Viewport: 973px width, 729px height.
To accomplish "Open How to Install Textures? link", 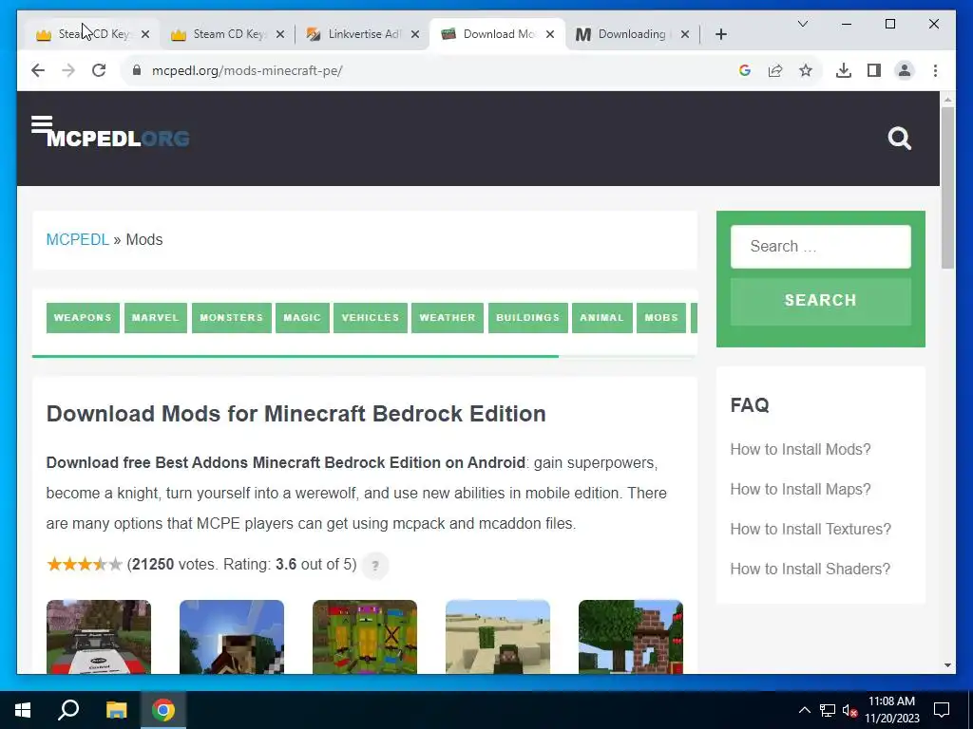I will click(x=811, y=529).
